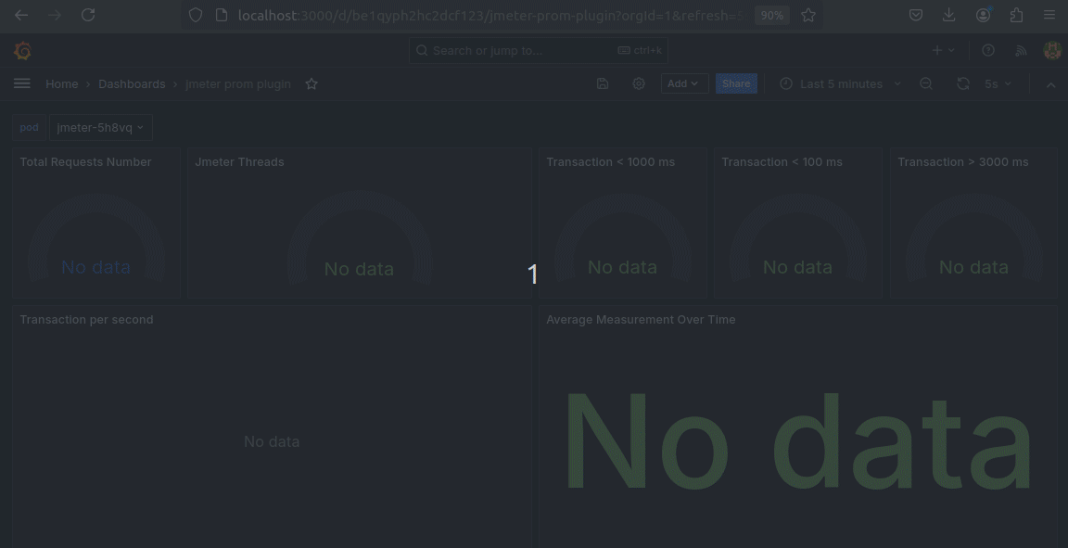The width and height of the screenshot is (1068, 548).
Task: Open the help question mark icon
Action: click(x=988, y=51)
